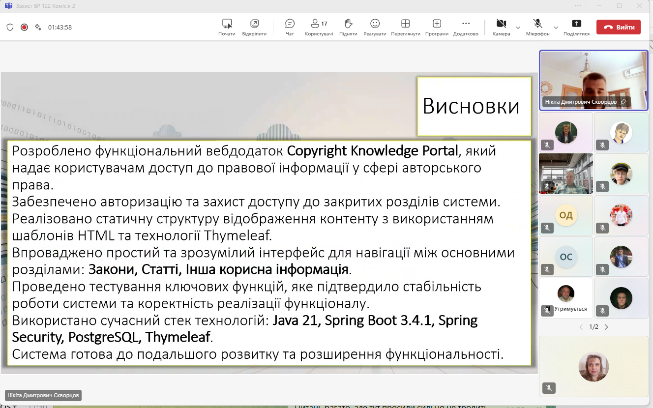Screen dimensions: 653x408
Task: Show the participants list (Користувачі)
Action: pyautogui.click(x=319, y=27)
